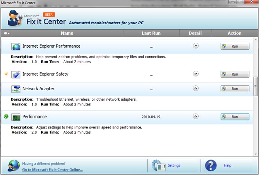259x175 pixels.
Task: Click the globe mechanic icon in footer
Action: pos(14,165)
